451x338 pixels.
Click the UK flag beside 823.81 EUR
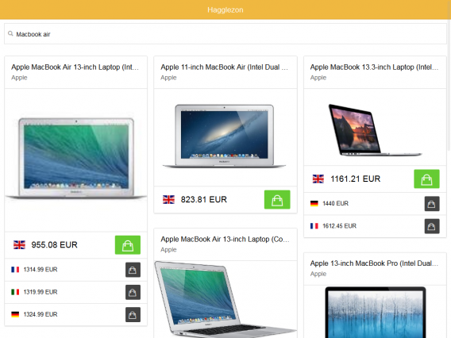[x=168, y=199]
